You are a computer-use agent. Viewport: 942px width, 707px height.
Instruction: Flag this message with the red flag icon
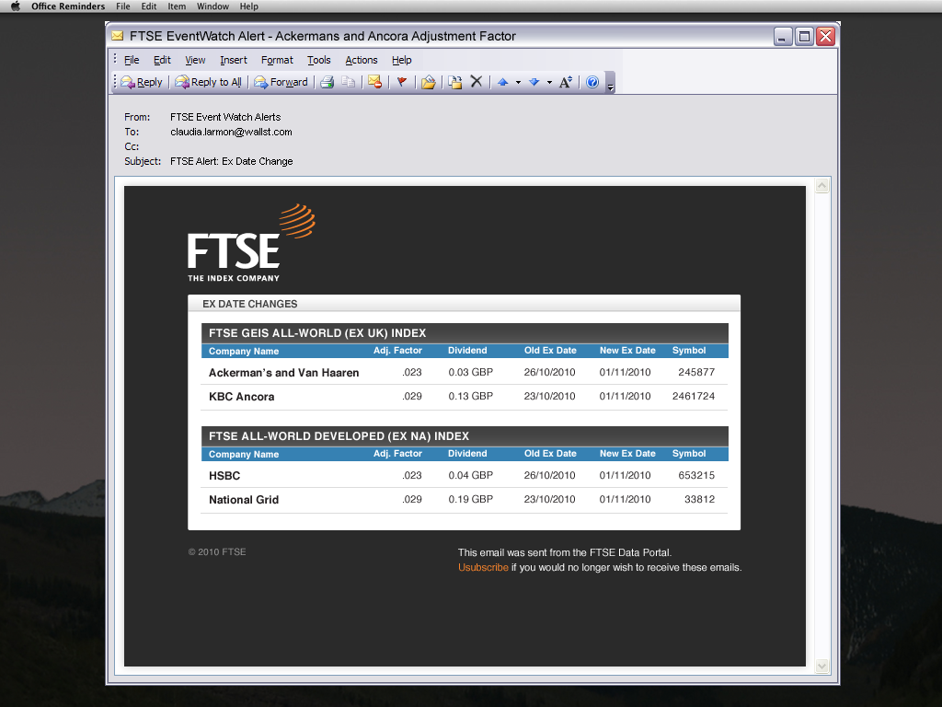(402, 82)
